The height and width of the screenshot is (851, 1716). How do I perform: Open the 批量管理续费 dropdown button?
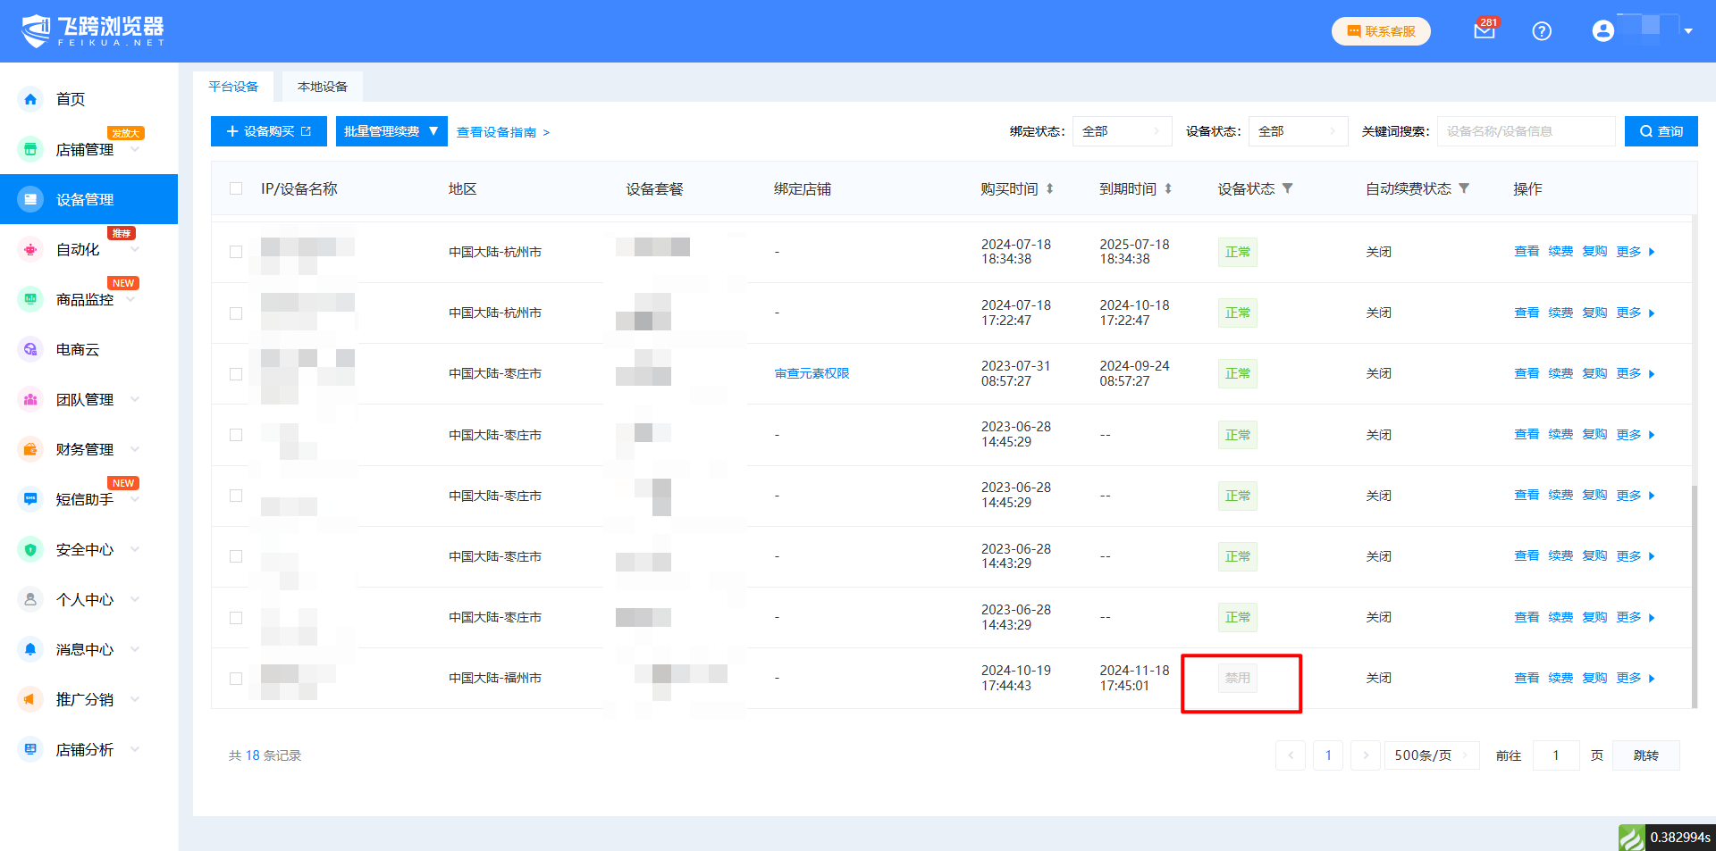(391, 131)
